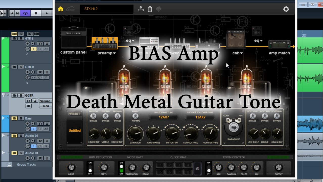
Task: Take a Quick Snap with the camera icon
Action: [197, 168]
